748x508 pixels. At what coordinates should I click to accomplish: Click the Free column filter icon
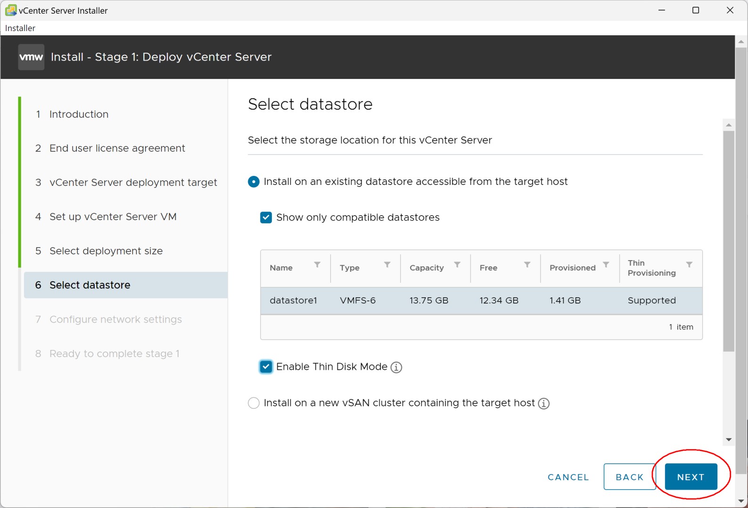click(x=527, y=265)
